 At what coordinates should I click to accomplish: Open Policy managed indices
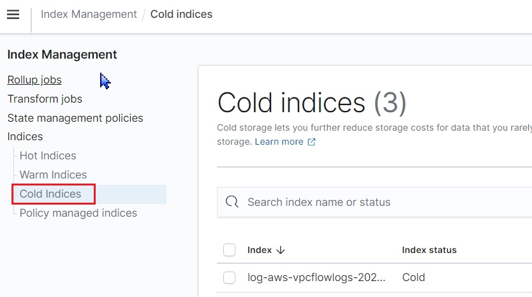78,213
